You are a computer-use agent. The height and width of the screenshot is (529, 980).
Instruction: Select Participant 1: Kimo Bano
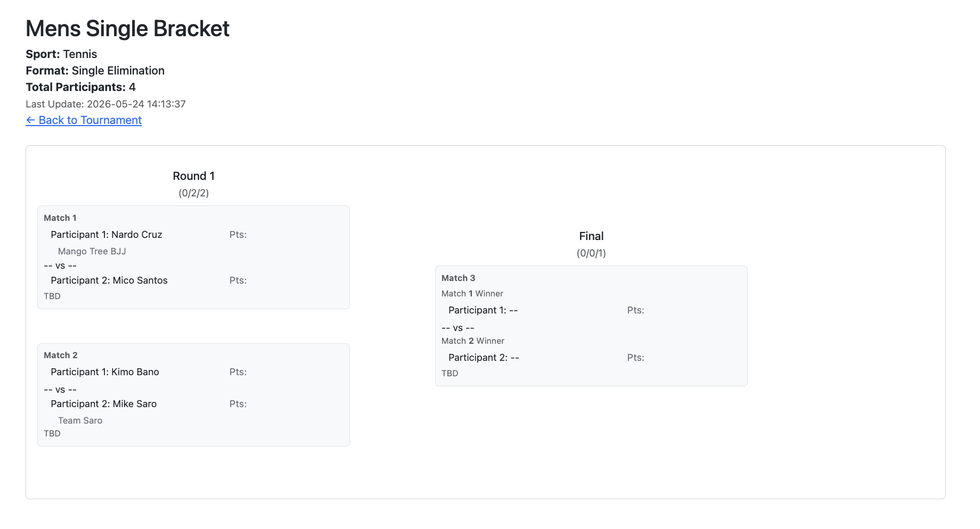[x=105, y=372]
